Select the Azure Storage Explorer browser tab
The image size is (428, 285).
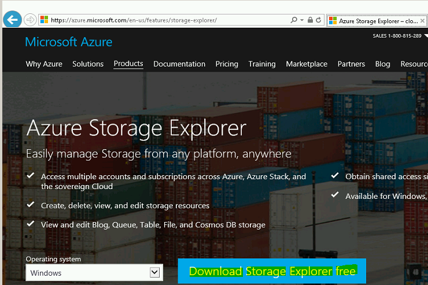tap(377, 21)
